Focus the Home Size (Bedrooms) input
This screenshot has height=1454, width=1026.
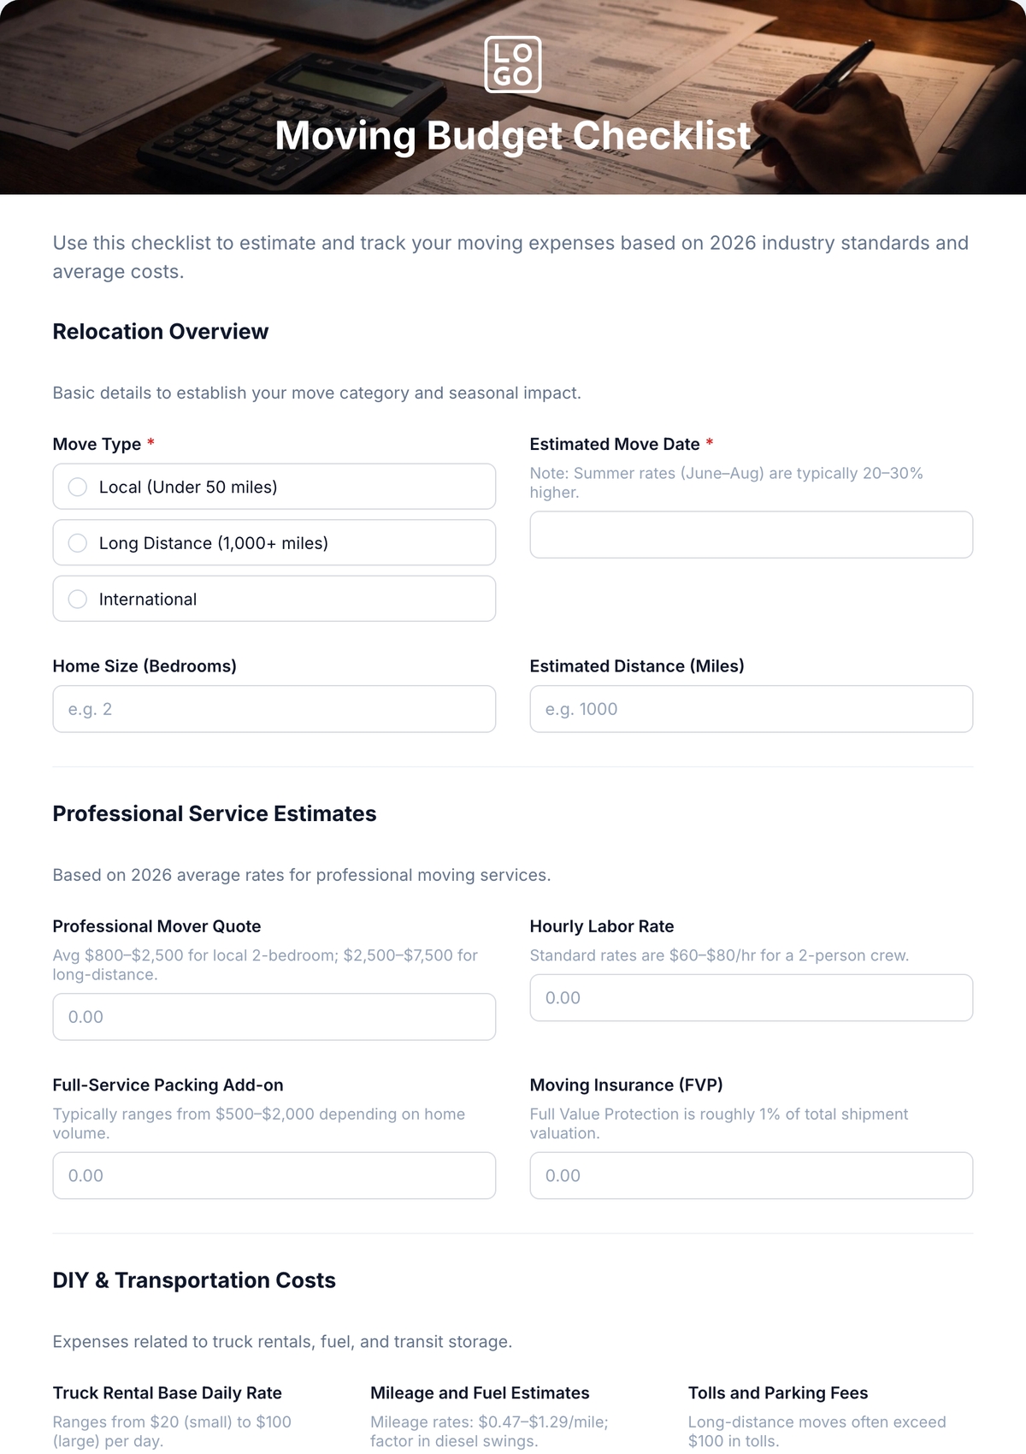[x=274, y=709]
